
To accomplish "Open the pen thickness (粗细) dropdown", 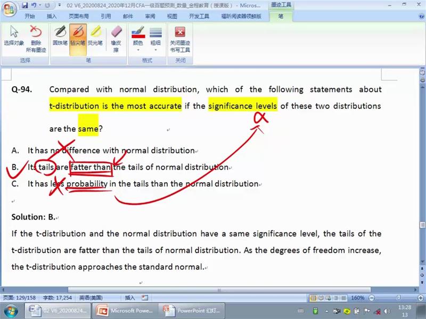I will [x=155, y=38].
